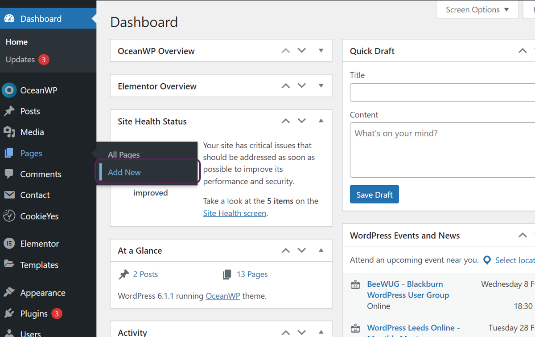Viewport: 535px width, 337px height.
Task: Expand the OceanWP Overview panel
Action: coord(321,51)
